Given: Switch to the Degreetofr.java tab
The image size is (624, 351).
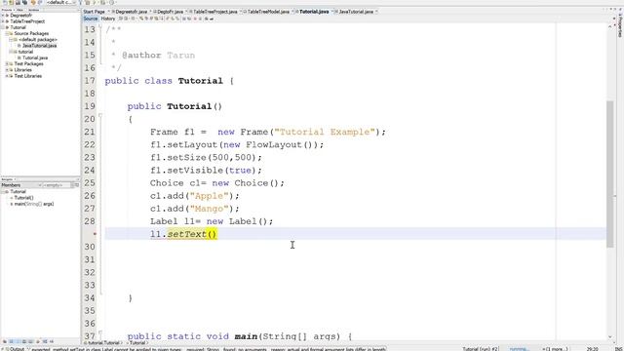Looking at the screenshot, I should [x=131, y=12].
